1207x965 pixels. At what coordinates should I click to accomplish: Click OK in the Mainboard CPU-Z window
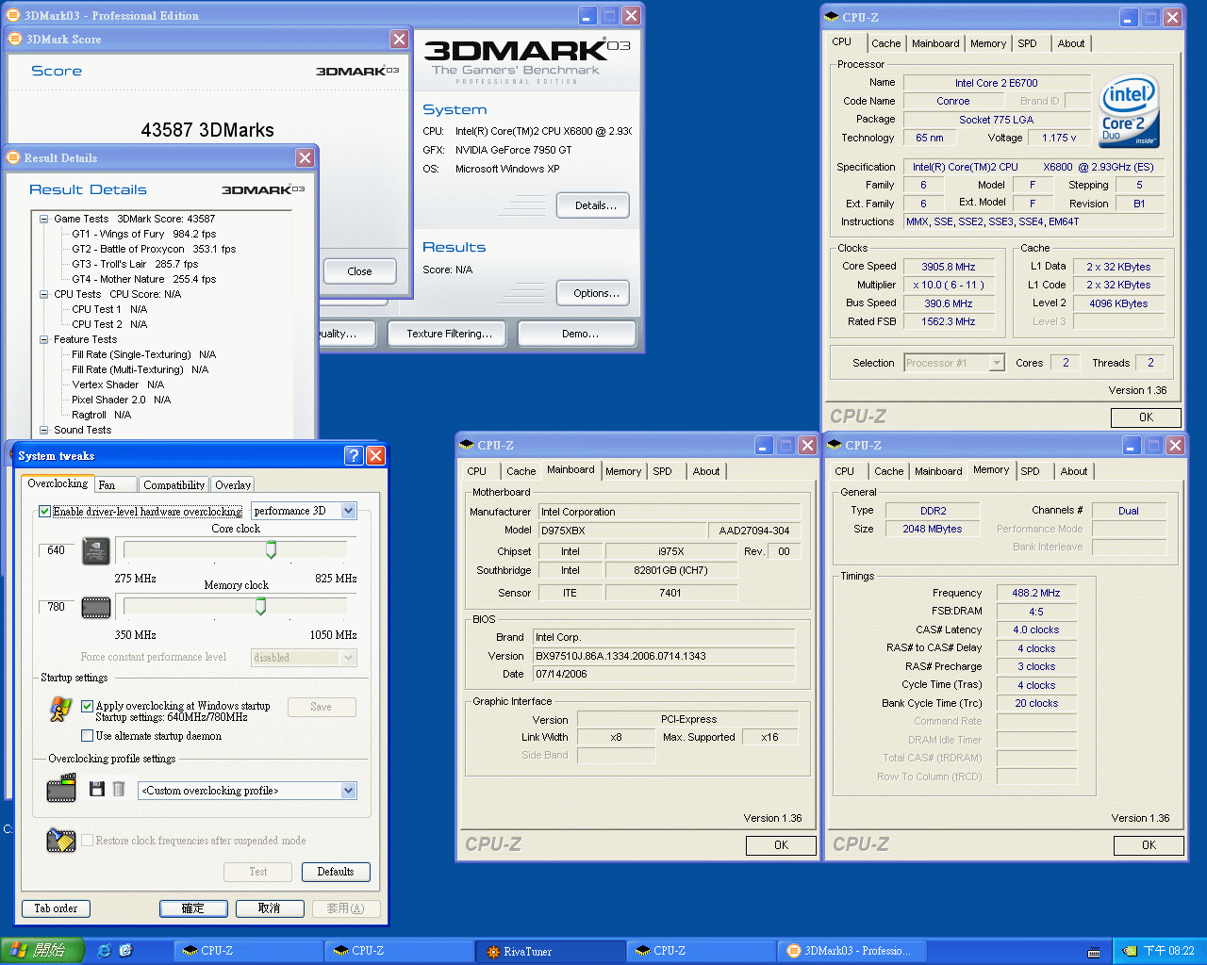[781, 845]
